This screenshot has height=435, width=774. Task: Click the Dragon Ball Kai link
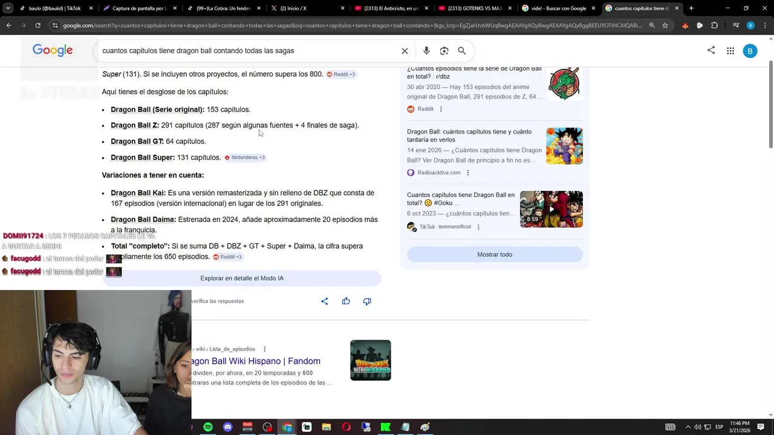tap(138, 193)
